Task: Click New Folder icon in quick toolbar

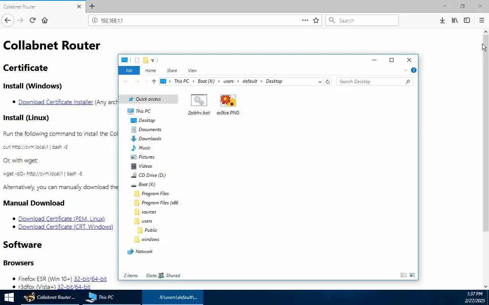Action: click(146, 60)
